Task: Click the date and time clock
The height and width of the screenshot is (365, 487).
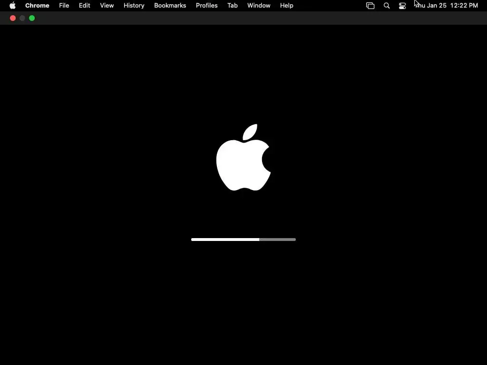Action: 446,6
